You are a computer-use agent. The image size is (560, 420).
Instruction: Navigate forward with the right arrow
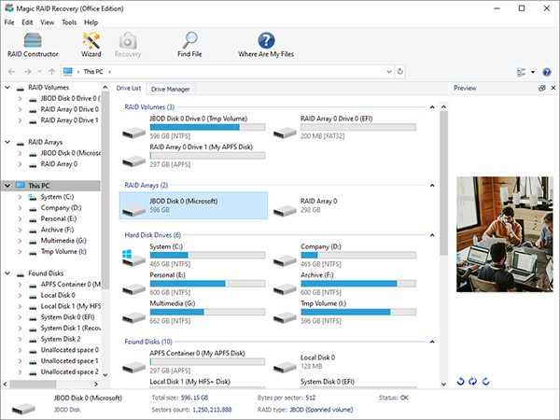27,72
